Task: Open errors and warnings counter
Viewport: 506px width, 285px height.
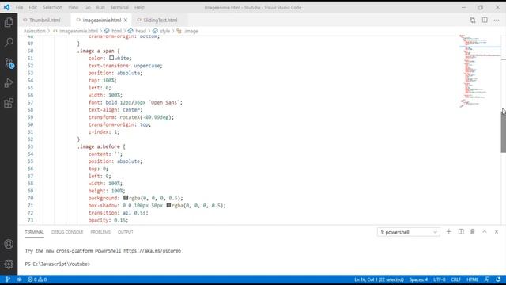Action: 37,279
